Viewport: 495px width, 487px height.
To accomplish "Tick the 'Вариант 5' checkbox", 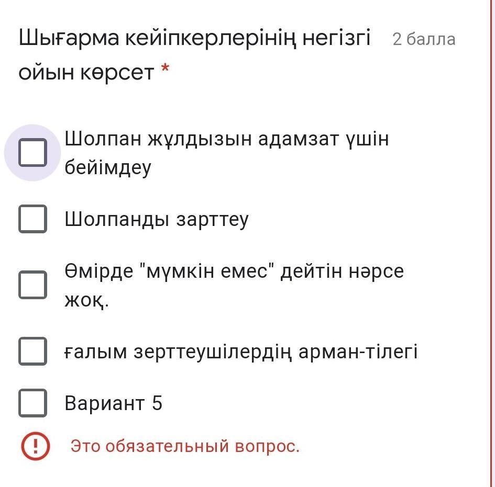I will [x=32, y=403].
